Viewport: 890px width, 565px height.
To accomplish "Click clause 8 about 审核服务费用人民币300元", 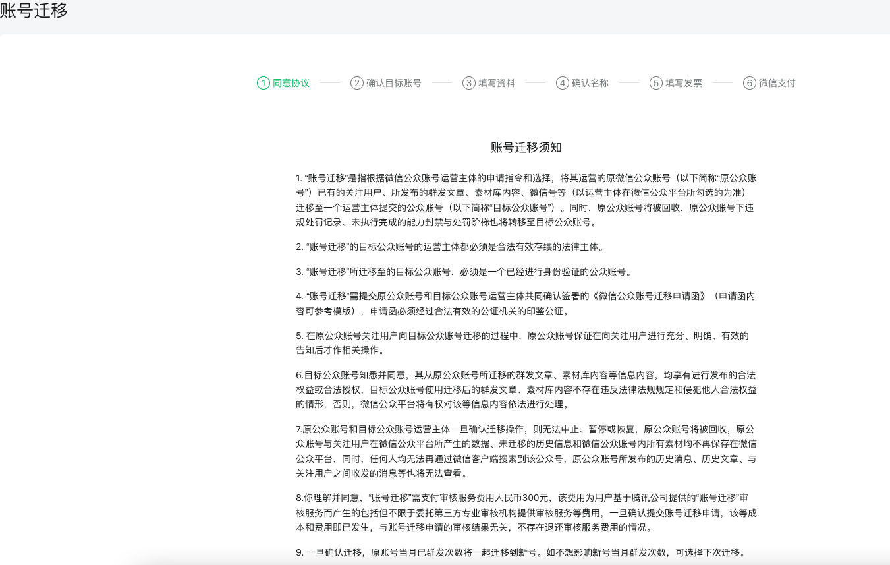I will pyautogui.click(x=526, y=512).
